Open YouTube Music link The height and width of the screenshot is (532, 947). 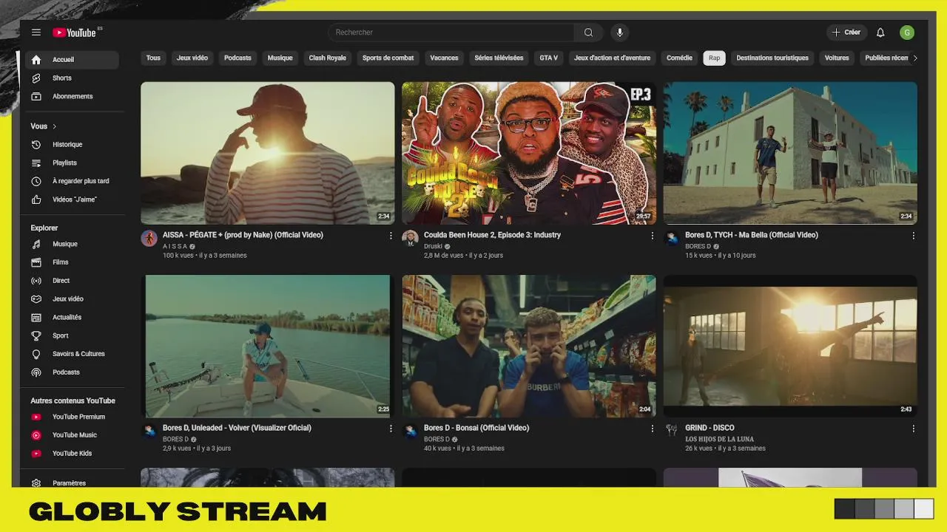click(x=72, y=435)
